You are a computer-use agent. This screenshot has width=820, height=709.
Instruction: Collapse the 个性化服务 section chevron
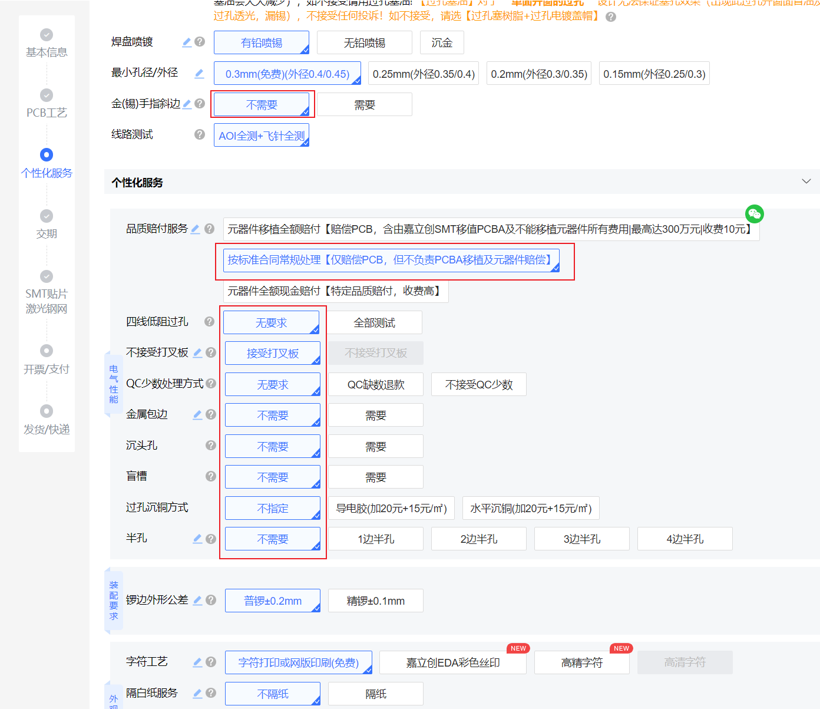pyautogui.click(x=806, y=182)
